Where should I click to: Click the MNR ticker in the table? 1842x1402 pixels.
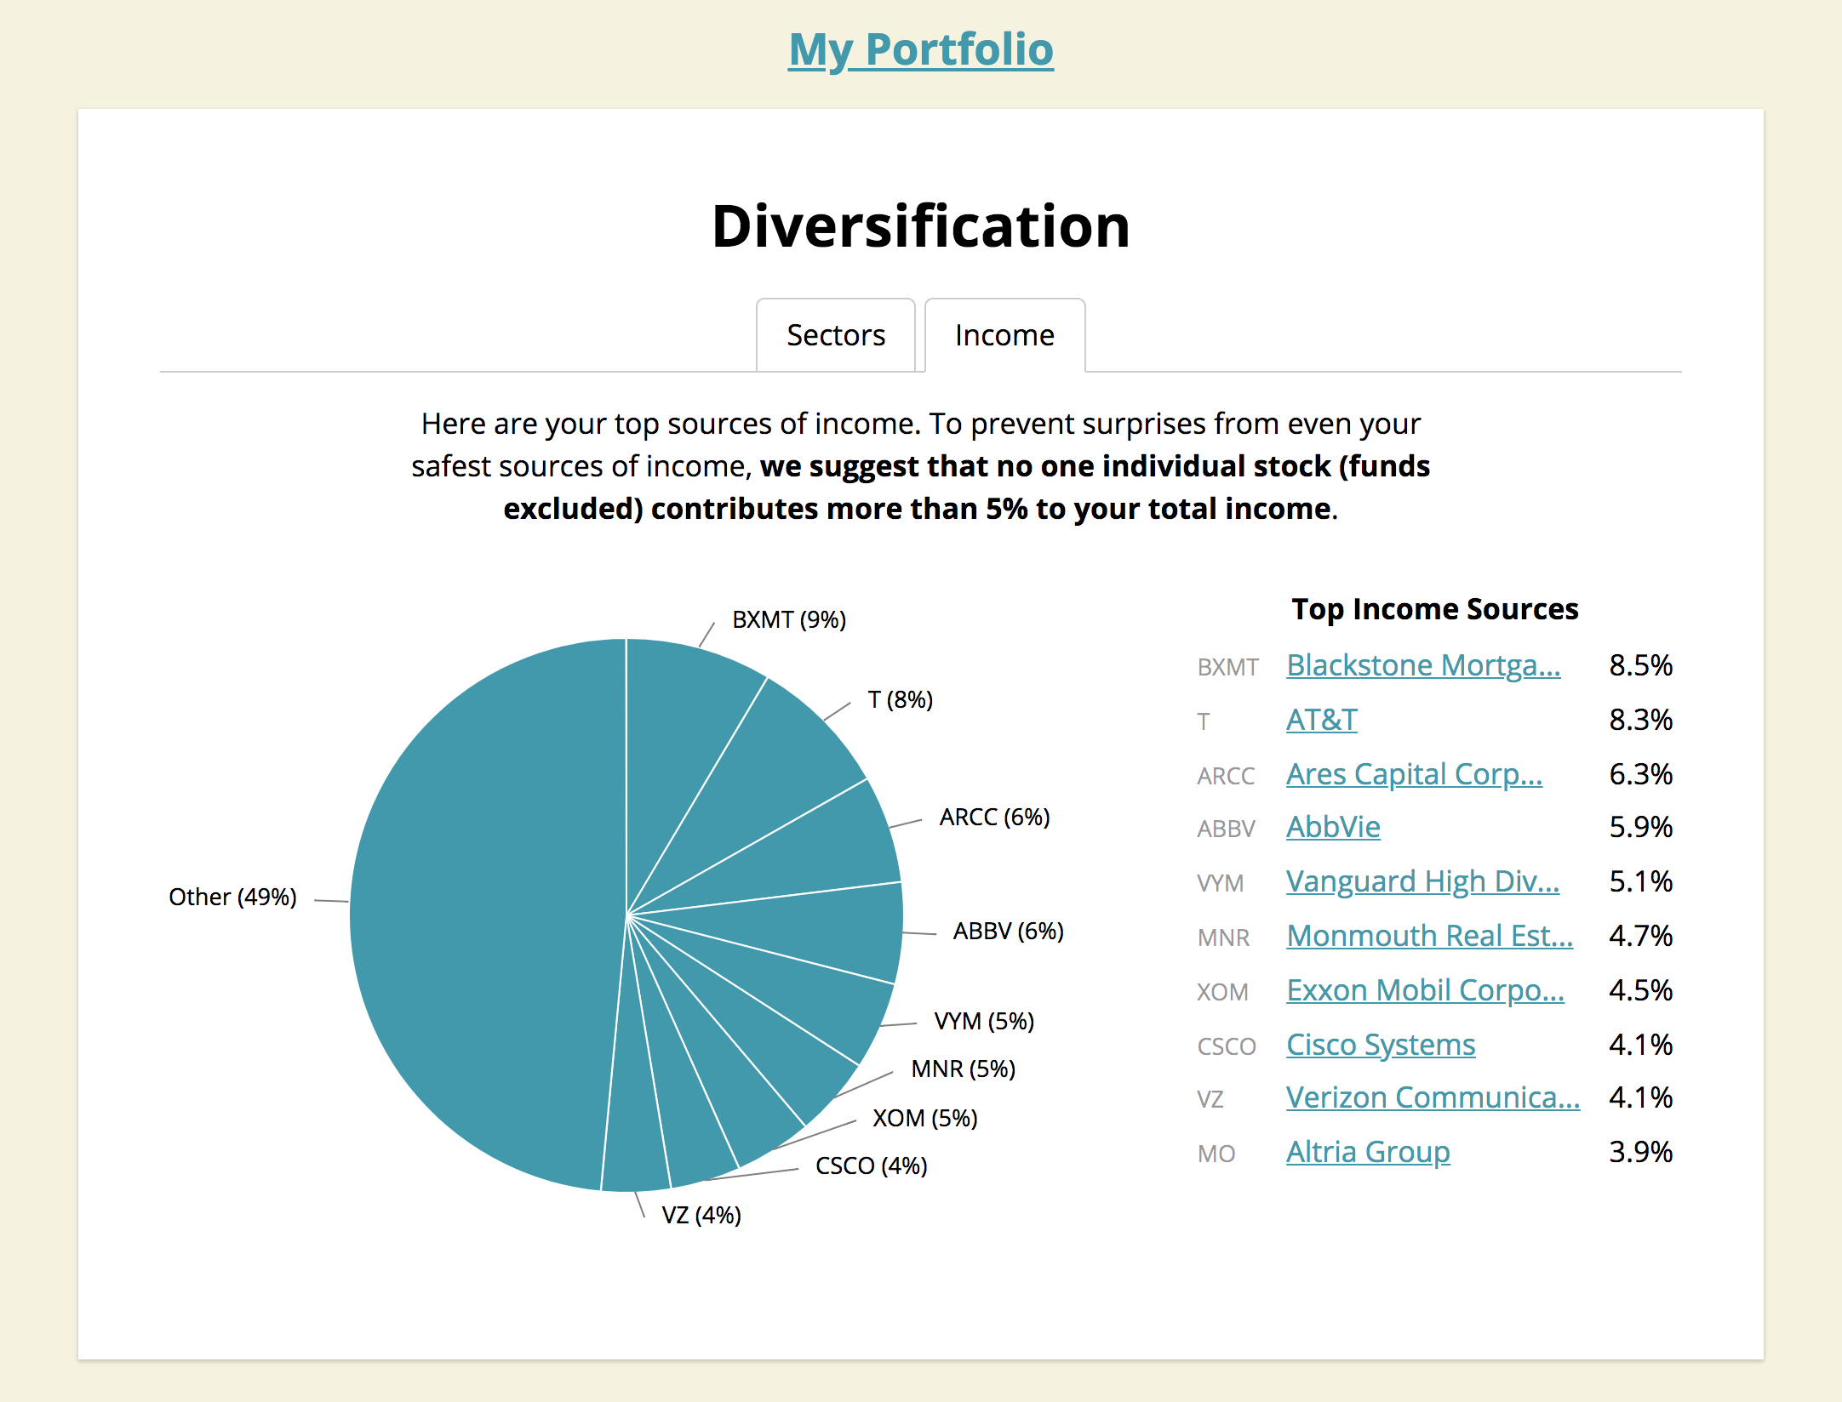tap(1223, 938)
